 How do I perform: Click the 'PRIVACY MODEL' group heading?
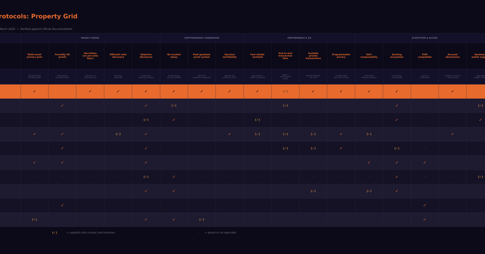click(90, 38)
